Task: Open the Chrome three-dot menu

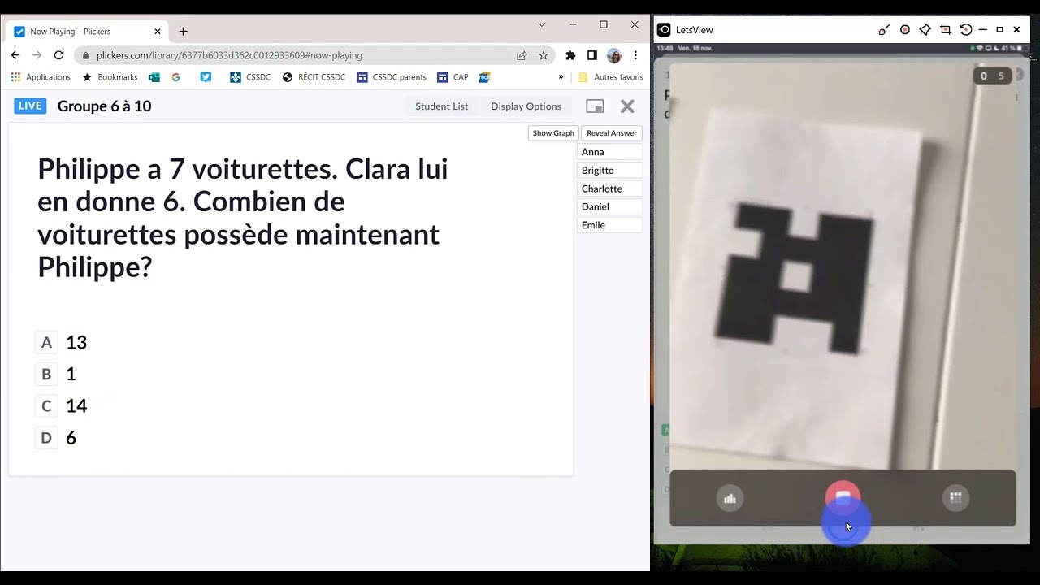Action: click(635, 55)
